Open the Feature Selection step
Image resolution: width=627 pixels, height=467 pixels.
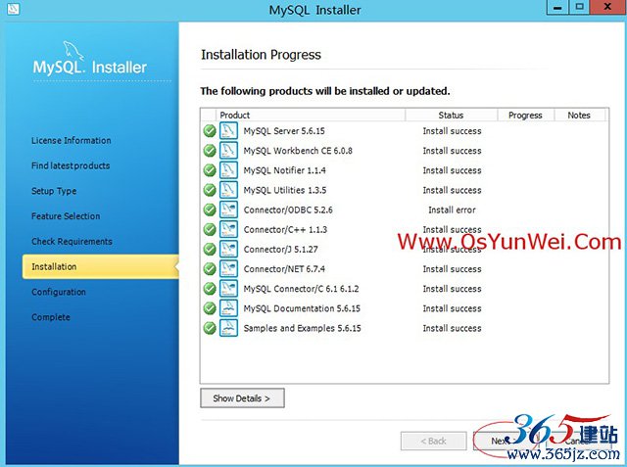pyautogui.click(x=66, y=216)
